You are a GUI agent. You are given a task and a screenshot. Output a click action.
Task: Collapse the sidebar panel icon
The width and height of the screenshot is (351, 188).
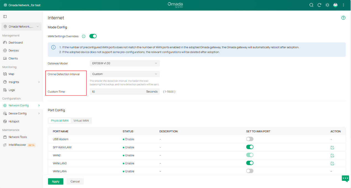click(5, 17)
